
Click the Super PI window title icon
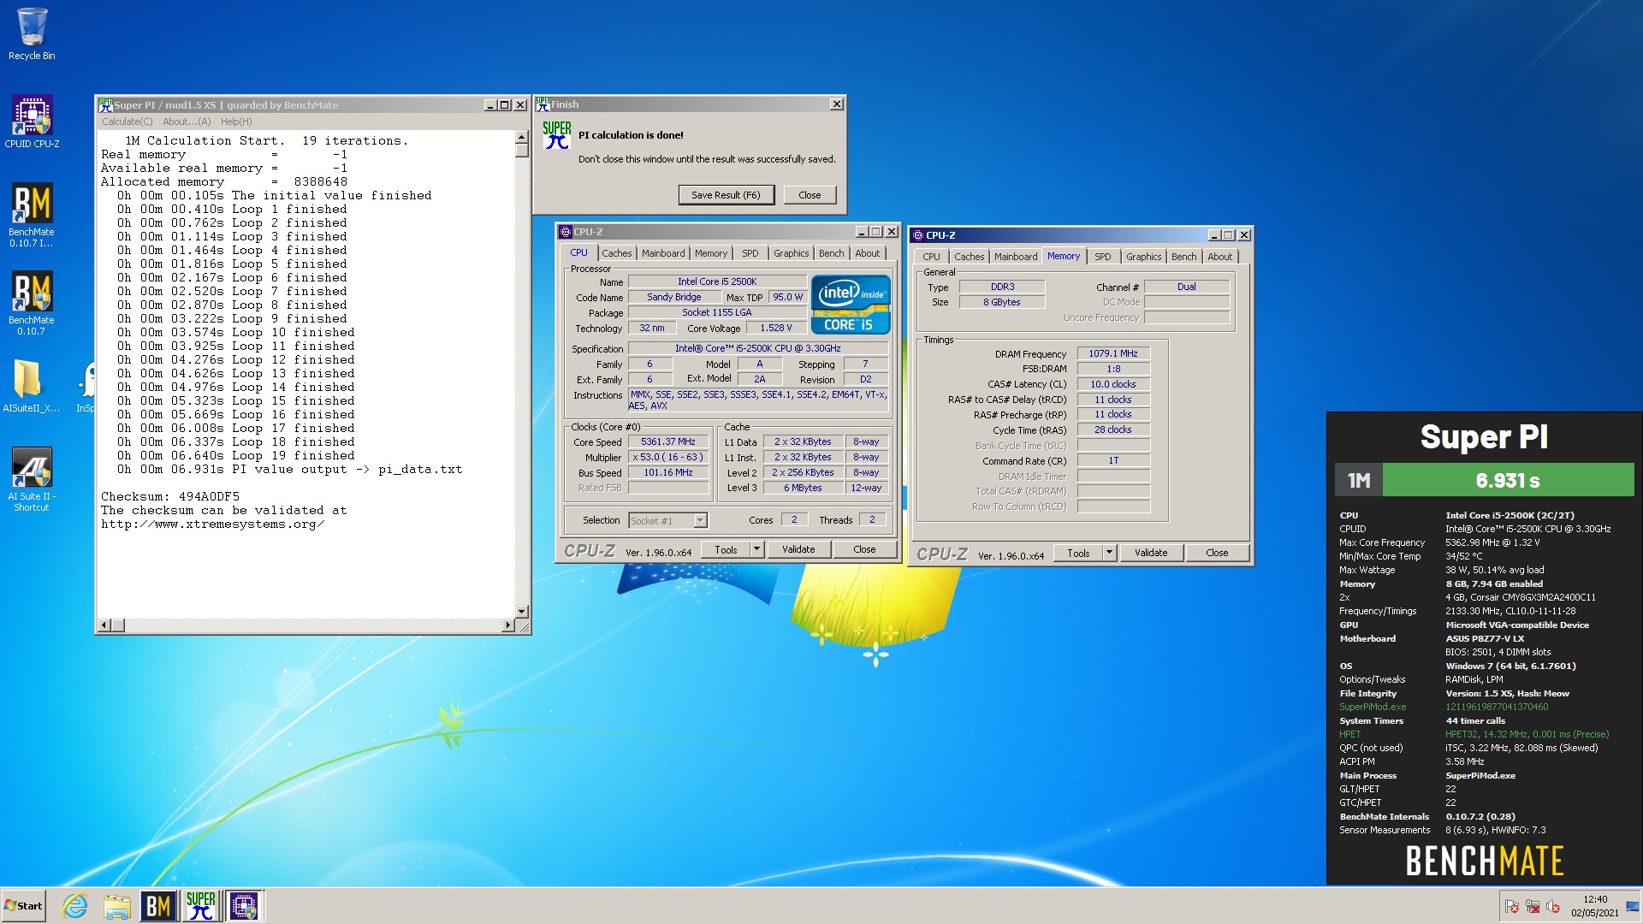(x=105, y=104)
